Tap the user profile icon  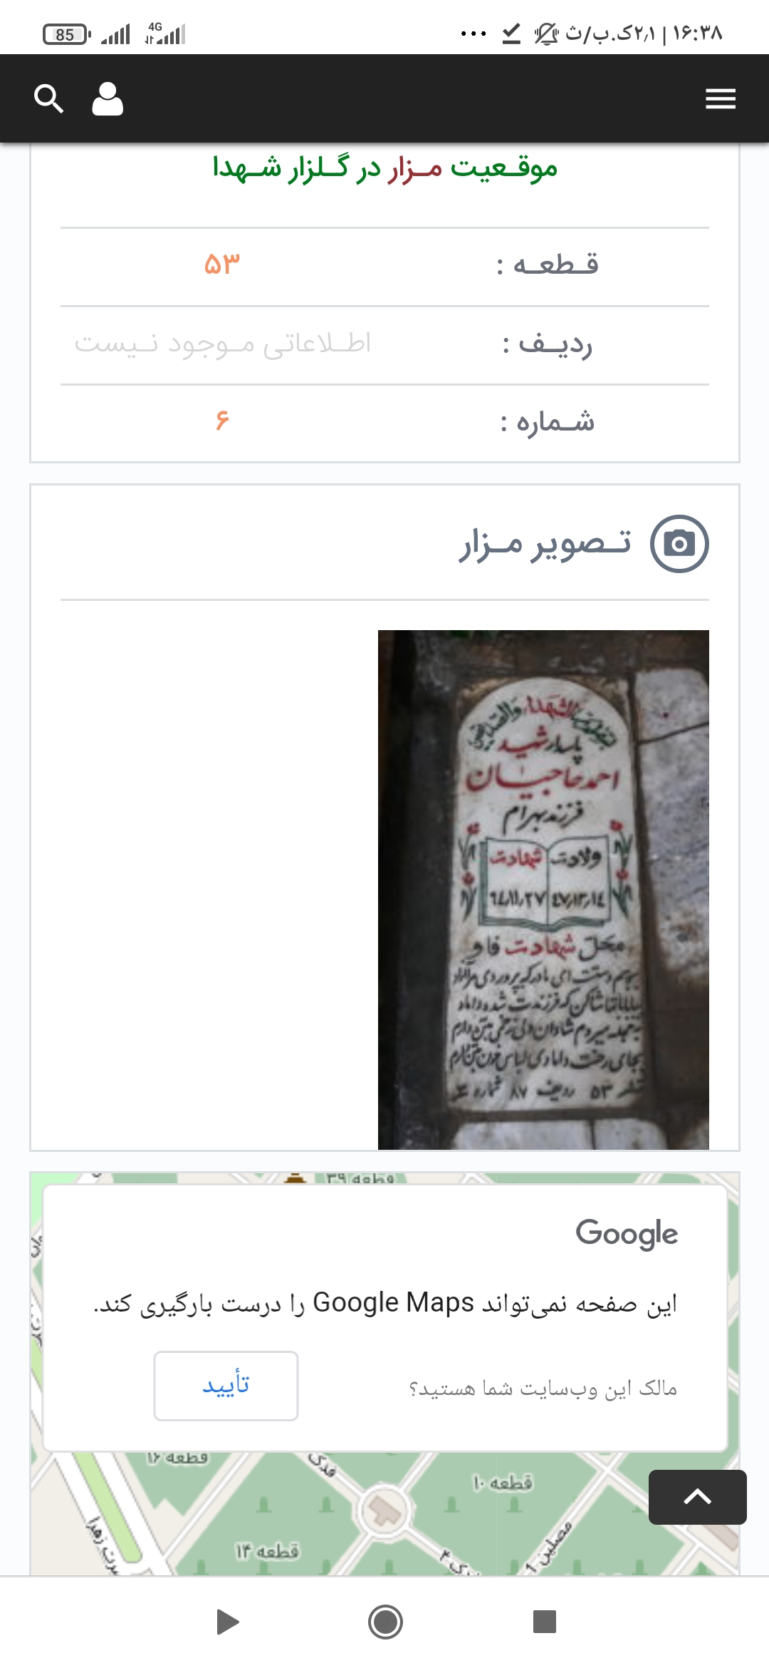tap(108, 98)
